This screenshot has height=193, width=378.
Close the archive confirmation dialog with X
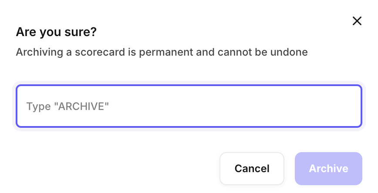pyautogui.click(x=357, y=21)
